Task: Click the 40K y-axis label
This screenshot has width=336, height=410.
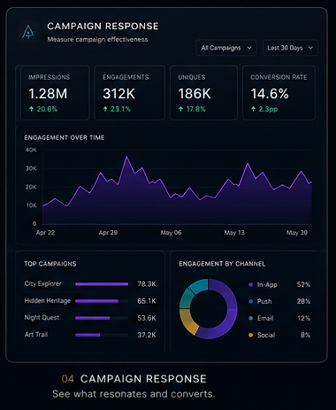Action: point(31,150)
